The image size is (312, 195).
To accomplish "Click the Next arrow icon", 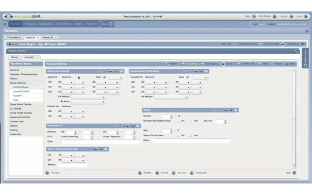I will 294,173.
